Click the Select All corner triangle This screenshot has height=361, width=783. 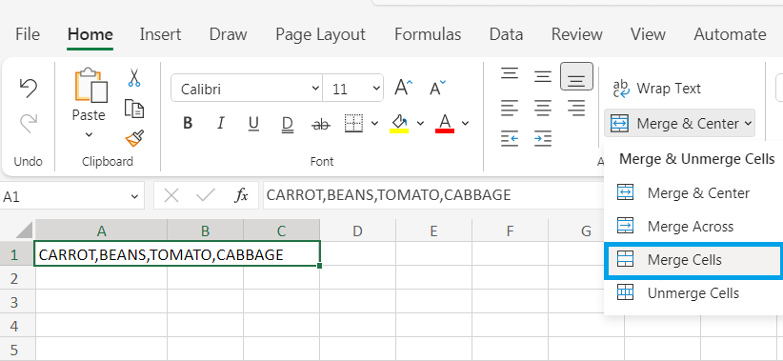23,231
